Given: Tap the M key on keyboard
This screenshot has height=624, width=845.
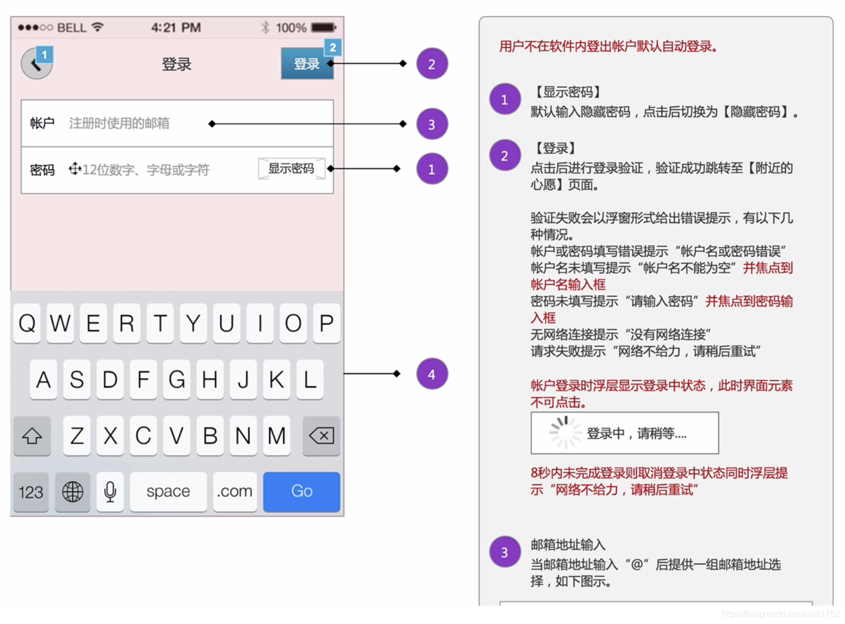Looking at the screenshot, I should pos(276,436).
